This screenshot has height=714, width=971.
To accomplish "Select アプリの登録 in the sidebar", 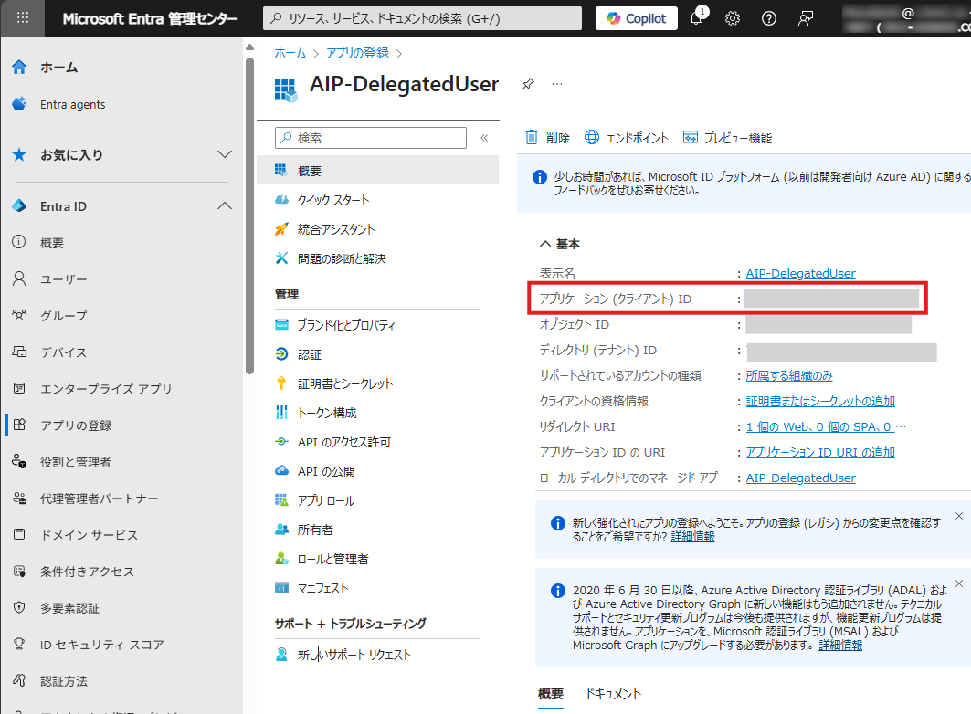I will click(x=76, y=425).
